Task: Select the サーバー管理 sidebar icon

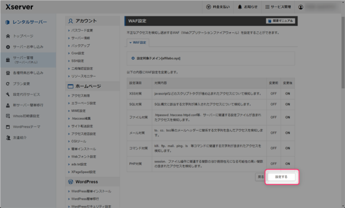Action: pyautogui.click(x=8, y=60)
